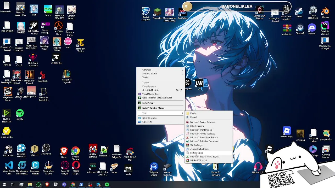Open WhatsApp from the taskbar
Viewport: 335px width, 188px height.
click(39, 185)
